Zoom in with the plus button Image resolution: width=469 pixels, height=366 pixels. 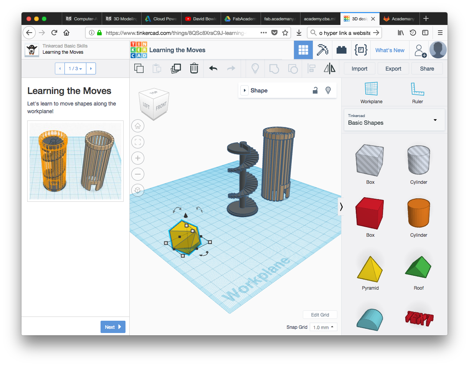tap(138, 158)
